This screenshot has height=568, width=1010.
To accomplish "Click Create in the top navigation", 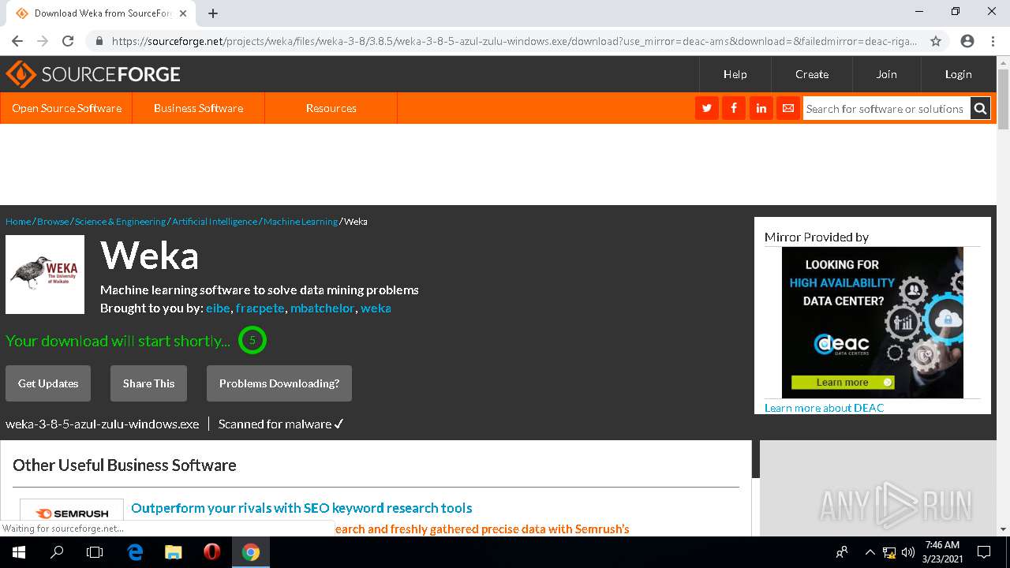I will point(811,74).
